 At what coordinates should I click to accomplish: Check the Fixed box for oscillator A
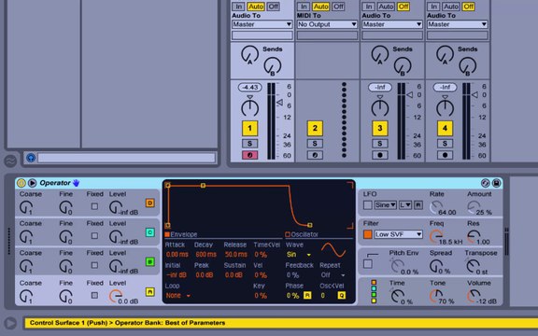click(x=94, y=295)
